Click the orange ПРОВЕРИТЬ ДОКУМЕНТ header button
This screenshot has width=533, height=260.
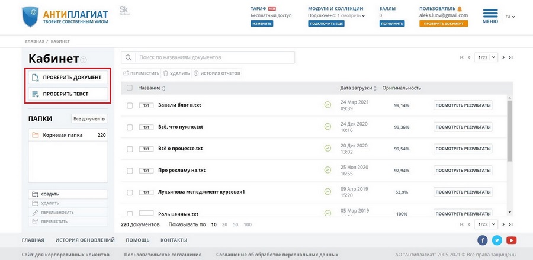point(444,24)
